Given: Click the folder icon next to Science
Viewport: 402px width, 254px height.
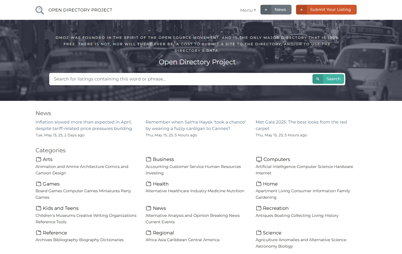Looking at the screenshot, I should pos(258,232).
